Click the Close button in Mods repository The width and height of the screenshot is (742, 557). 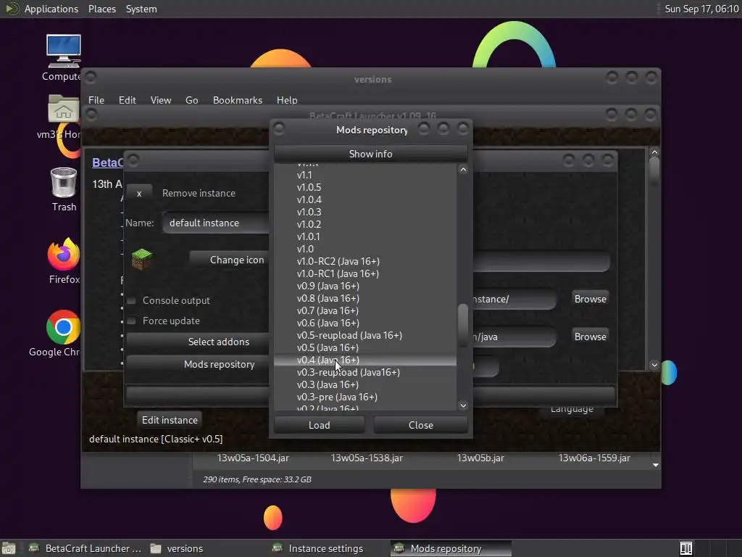(x=420, y=425)
